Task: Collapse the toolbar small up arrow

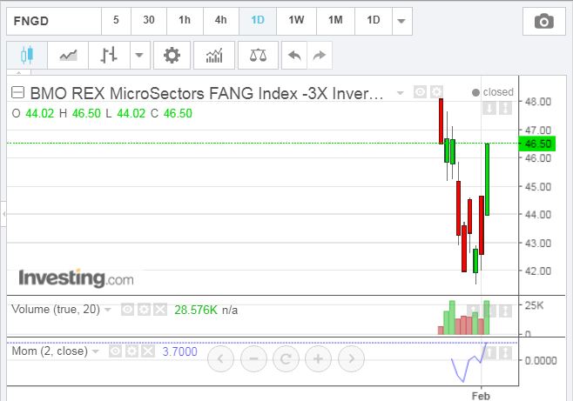Action: [18, 72]
